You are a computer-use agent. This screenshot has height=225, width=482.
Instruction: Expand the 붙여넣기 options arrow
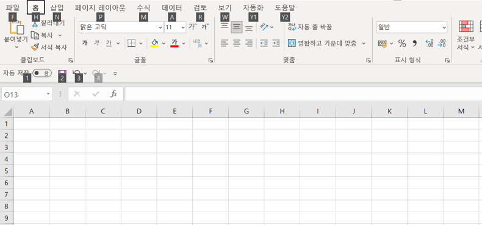[16, 47]
